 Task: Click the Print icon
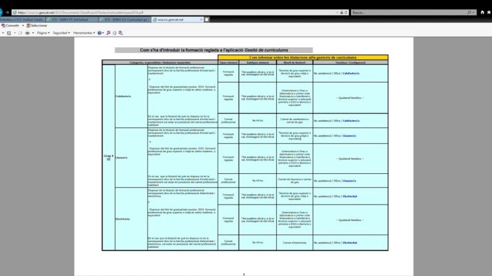point(28,33)
